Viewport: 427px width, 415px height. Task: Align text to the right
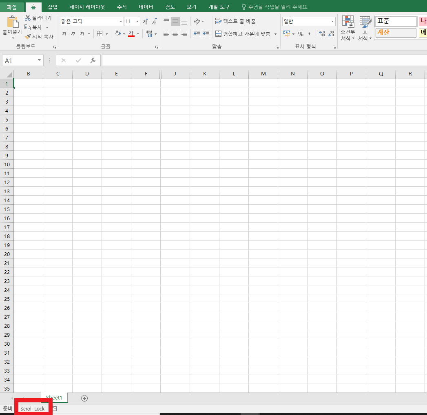coord(184,34)
